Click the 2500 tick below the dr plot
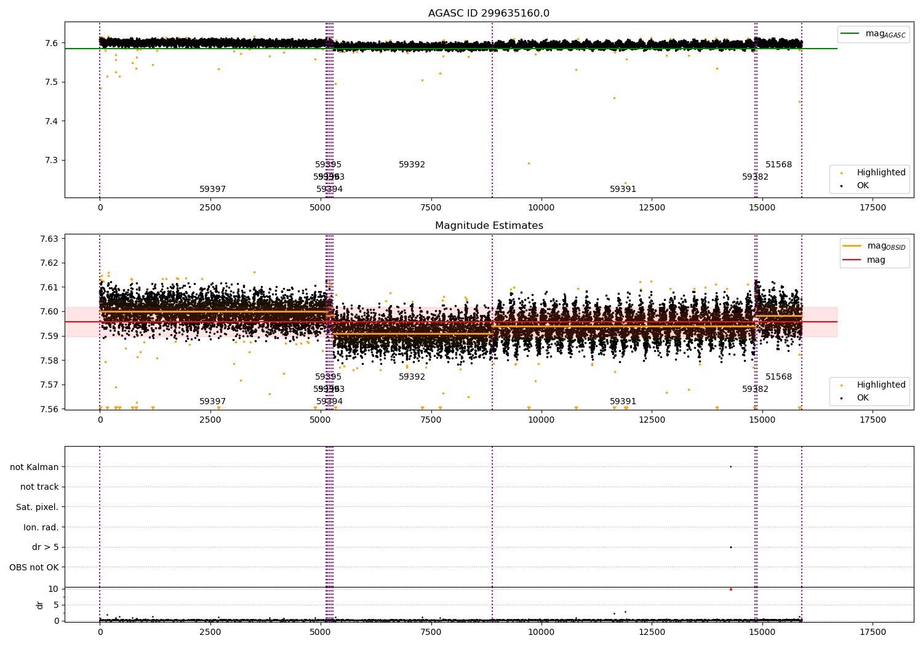Viewport: 923px width, 646px height. pos(210,632)
